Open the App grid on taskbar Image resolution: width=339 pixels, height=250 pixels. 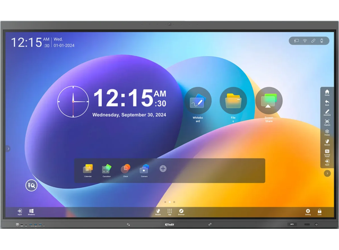coord(169,212)
